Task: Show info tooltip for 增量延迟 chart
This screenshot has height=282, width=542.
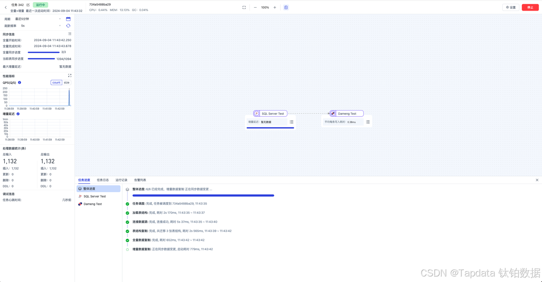Action: click(18, 114)
